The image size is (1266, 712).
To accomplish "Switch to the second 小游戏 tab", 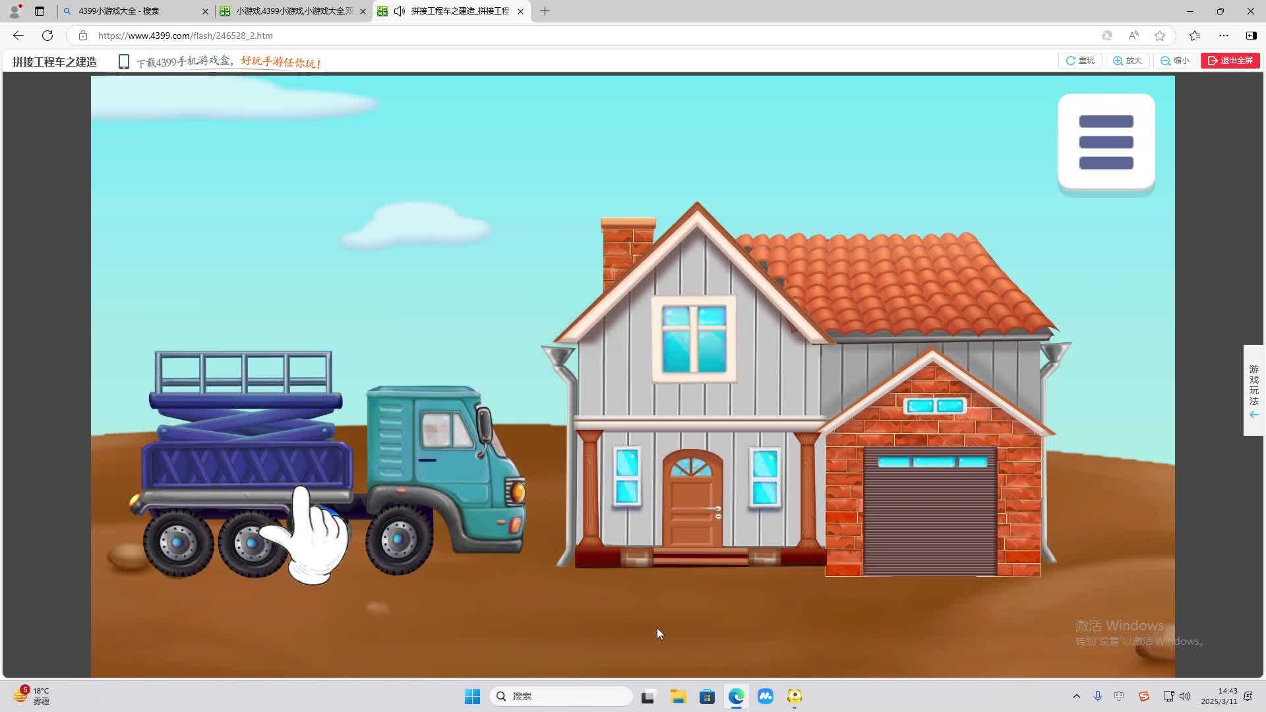I will (290, 11).
